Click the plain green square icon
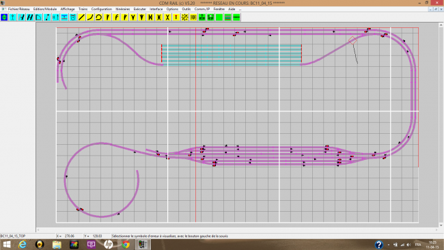The image size is (444, 250). click(219, 17)
